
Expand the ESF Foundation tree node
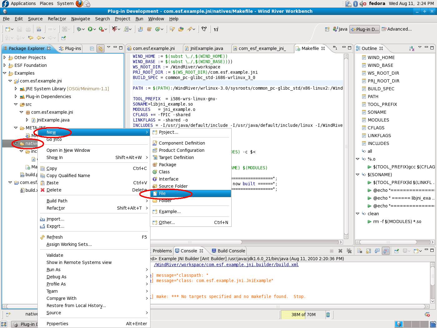coord(5,65)
